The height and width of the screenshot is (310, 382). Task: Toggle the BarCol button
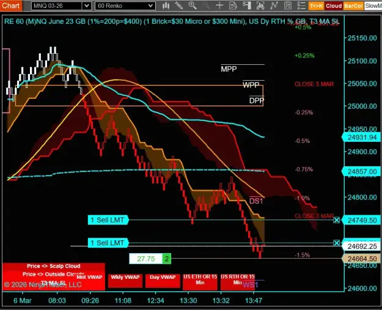point(353,6)
